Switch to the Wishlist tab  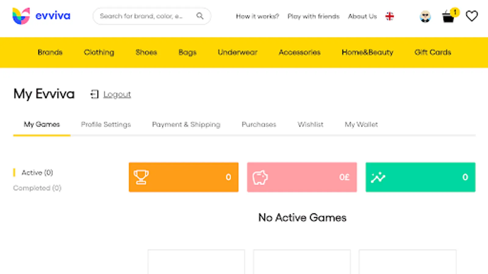310,124
